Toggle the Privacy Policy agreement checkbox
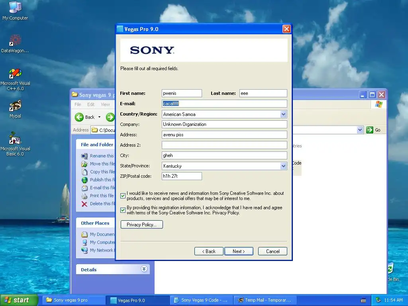 [123, 210]
